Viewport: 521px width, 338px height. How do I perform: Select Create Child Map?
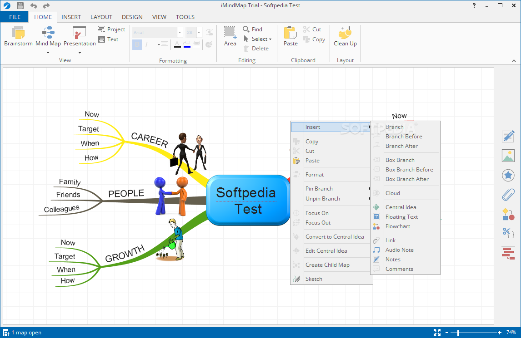click(x=331, y=265)
